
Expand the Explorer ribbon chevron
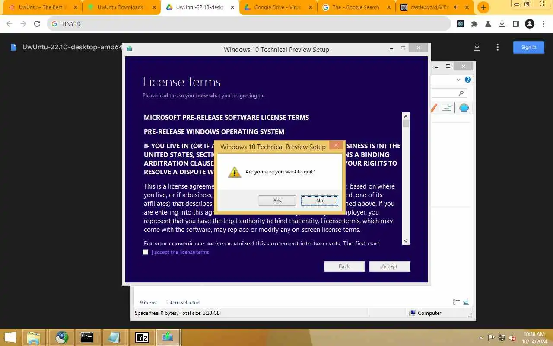pos(458,80)
